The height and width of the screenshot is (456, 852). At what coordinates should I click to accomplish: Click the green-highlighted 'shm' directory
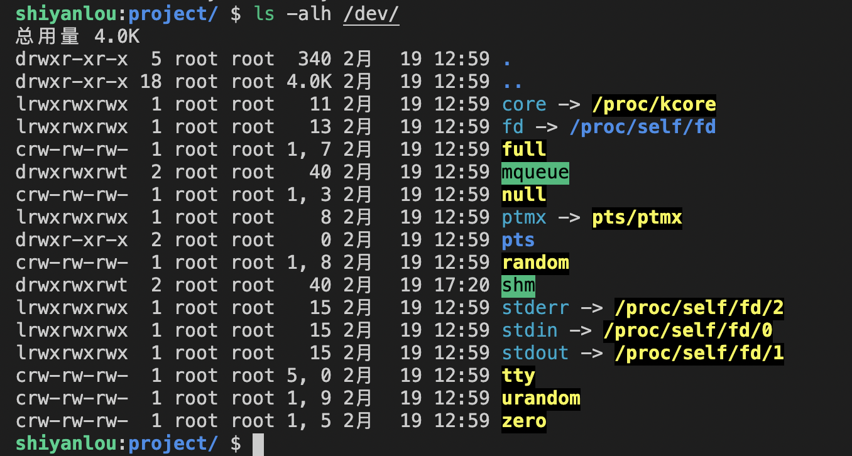click(518, 285)
